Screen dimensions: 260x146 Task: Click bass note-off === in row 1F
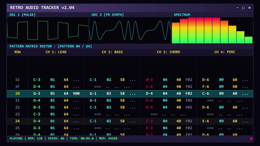(98, 87)
